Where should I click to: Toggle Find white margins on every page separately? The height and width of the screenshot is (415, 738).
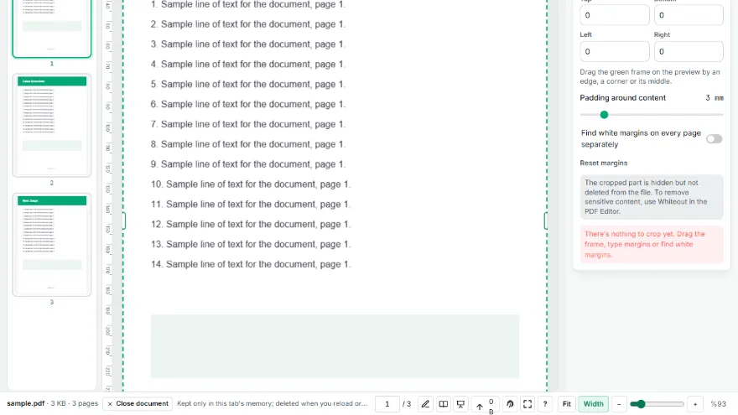714,139
